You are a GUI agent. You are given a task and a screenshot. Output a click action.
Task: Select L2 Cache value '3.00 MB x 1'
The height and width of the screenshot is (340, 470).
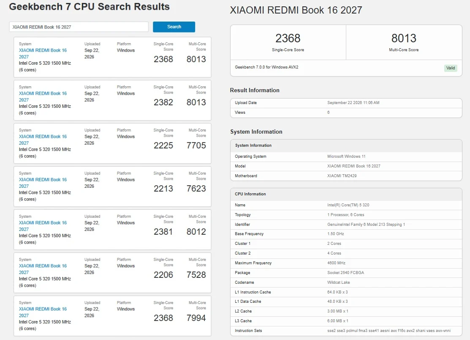coord(337,311)
